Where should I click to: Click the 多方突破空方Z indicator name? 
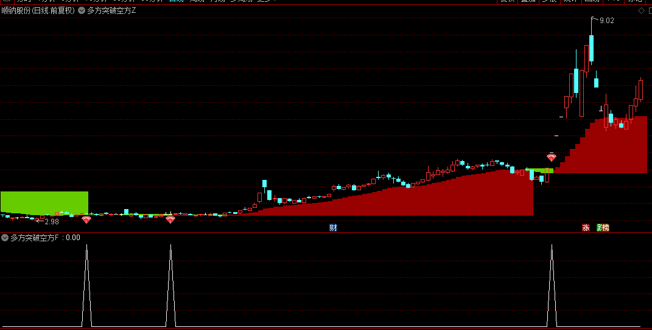pyautogui.click(x=111, y=11)
